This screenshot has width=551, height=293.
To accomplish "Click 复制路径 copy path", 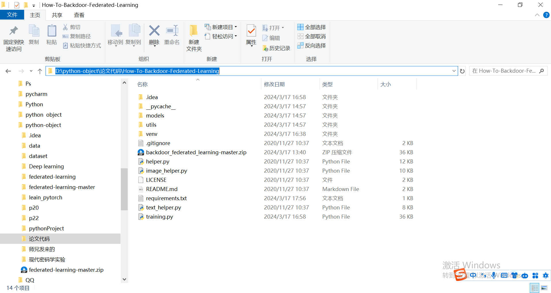I will pos(77,36).
